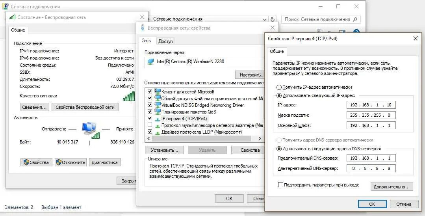
Task: Click the activity computers icon
Action: click(x=91, y=130)
